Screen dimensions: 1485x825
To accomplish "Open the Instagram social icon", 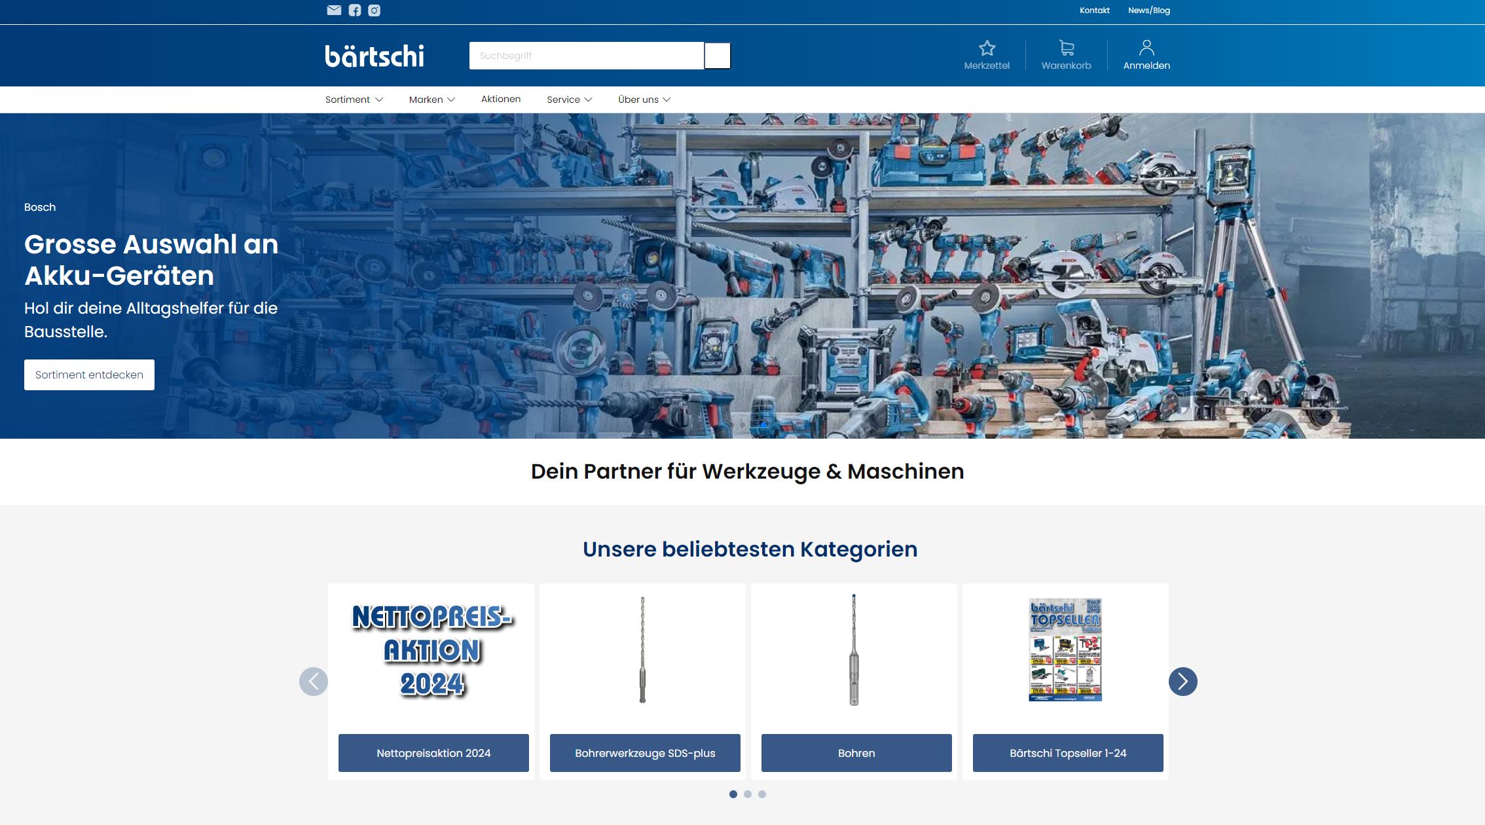I will pos(374,10).
